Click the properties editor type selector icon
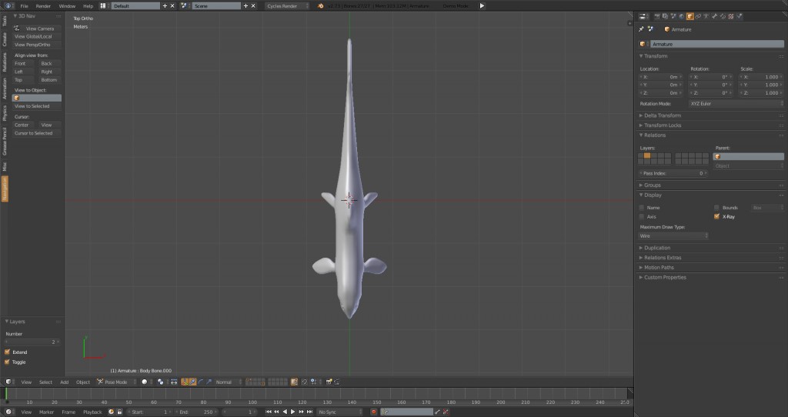Screen dimensions: 788x417 pos(643,17)
